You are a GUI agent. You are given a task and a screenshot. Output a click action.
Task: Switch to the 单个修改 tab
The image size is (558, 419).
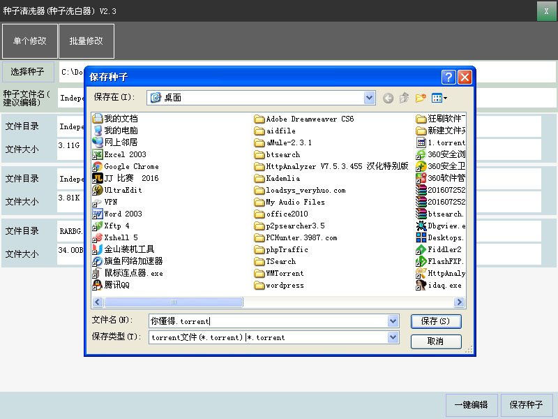coord(30,41)
